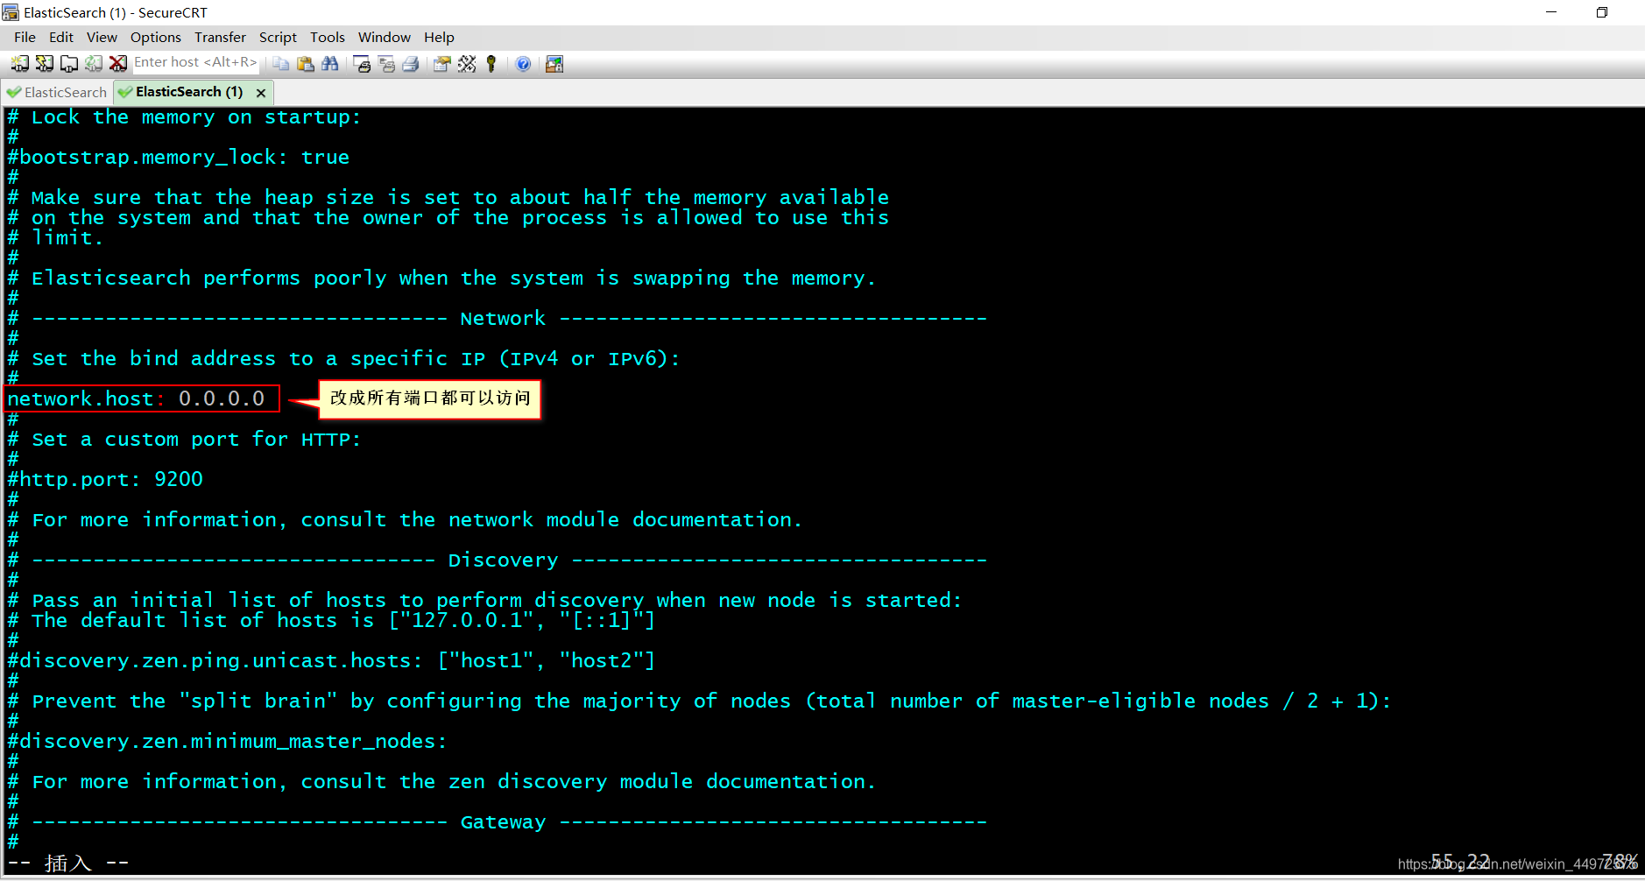Screen dimensions: 1645x881
Task: Open the Edit menu
Action: click(x=61, y=37)
